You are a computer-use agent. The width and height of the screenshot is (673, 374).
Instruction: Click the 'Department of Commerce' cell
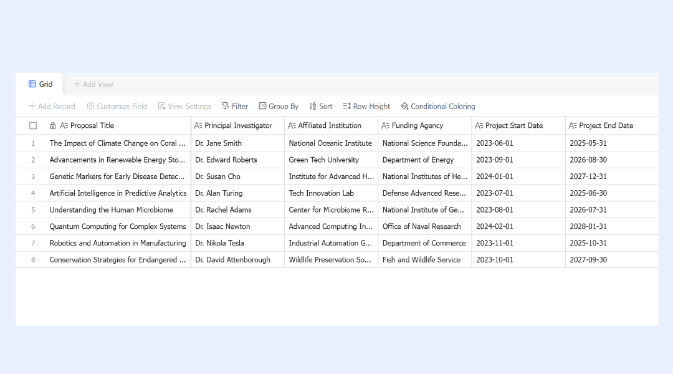pyautogui.click(x=425, y=243)
